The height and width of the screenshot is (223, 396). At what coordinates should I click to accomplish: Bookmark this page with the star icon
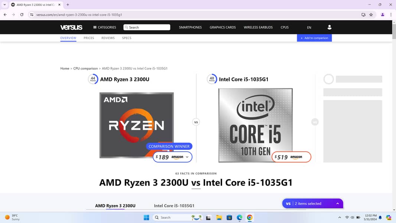371,14
